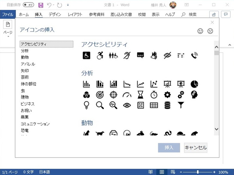The image size is (234, 175).
Task: Switch to web layout view in status bar
Action: coord(173,172)
